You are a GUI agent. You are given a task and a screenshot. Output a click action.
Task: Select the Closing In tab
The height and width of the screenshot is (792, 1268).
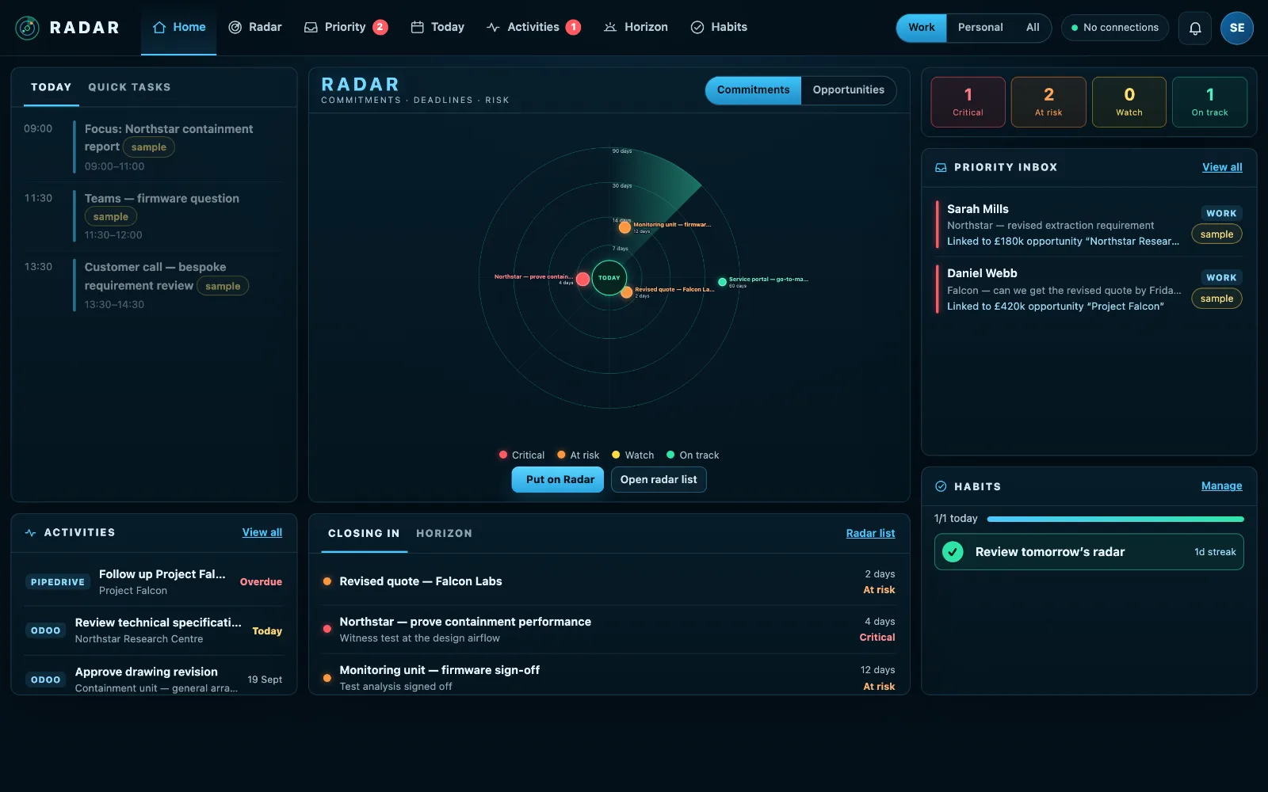click(x=364, y=534)
